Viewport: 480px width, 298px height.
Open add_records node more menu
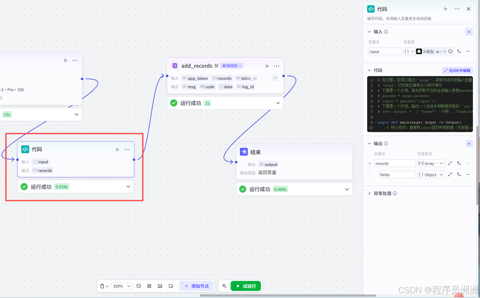276,66
